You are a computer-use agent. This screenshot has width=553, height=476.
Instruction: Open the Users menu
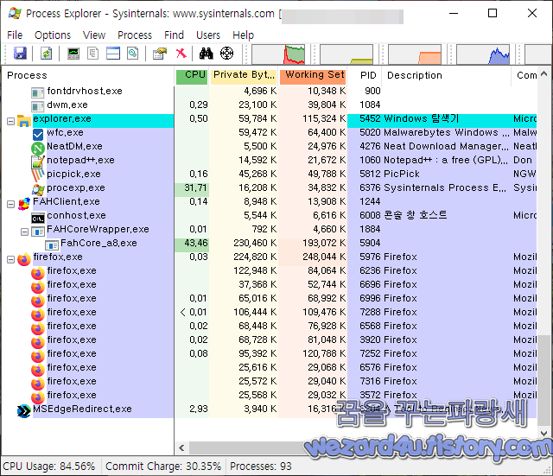click(208, 35)
